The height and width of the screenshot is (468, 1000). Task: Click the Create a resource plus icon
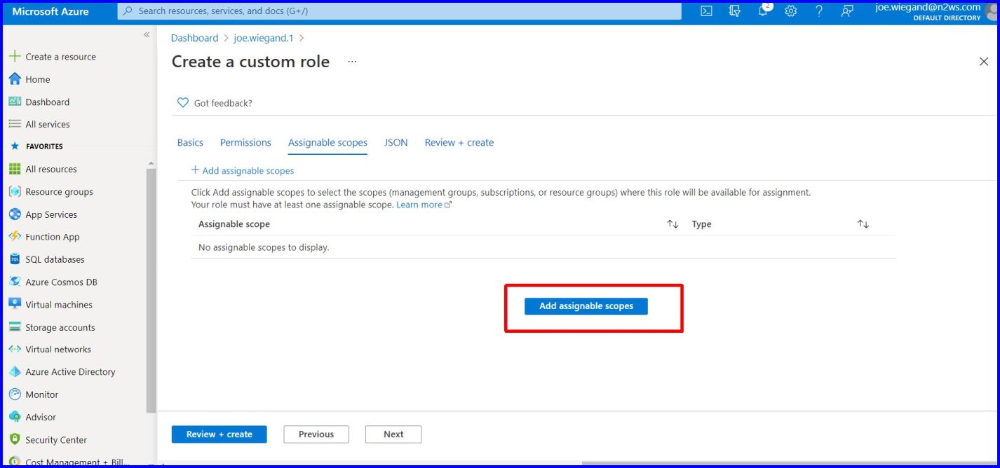[x=15, y=57]
